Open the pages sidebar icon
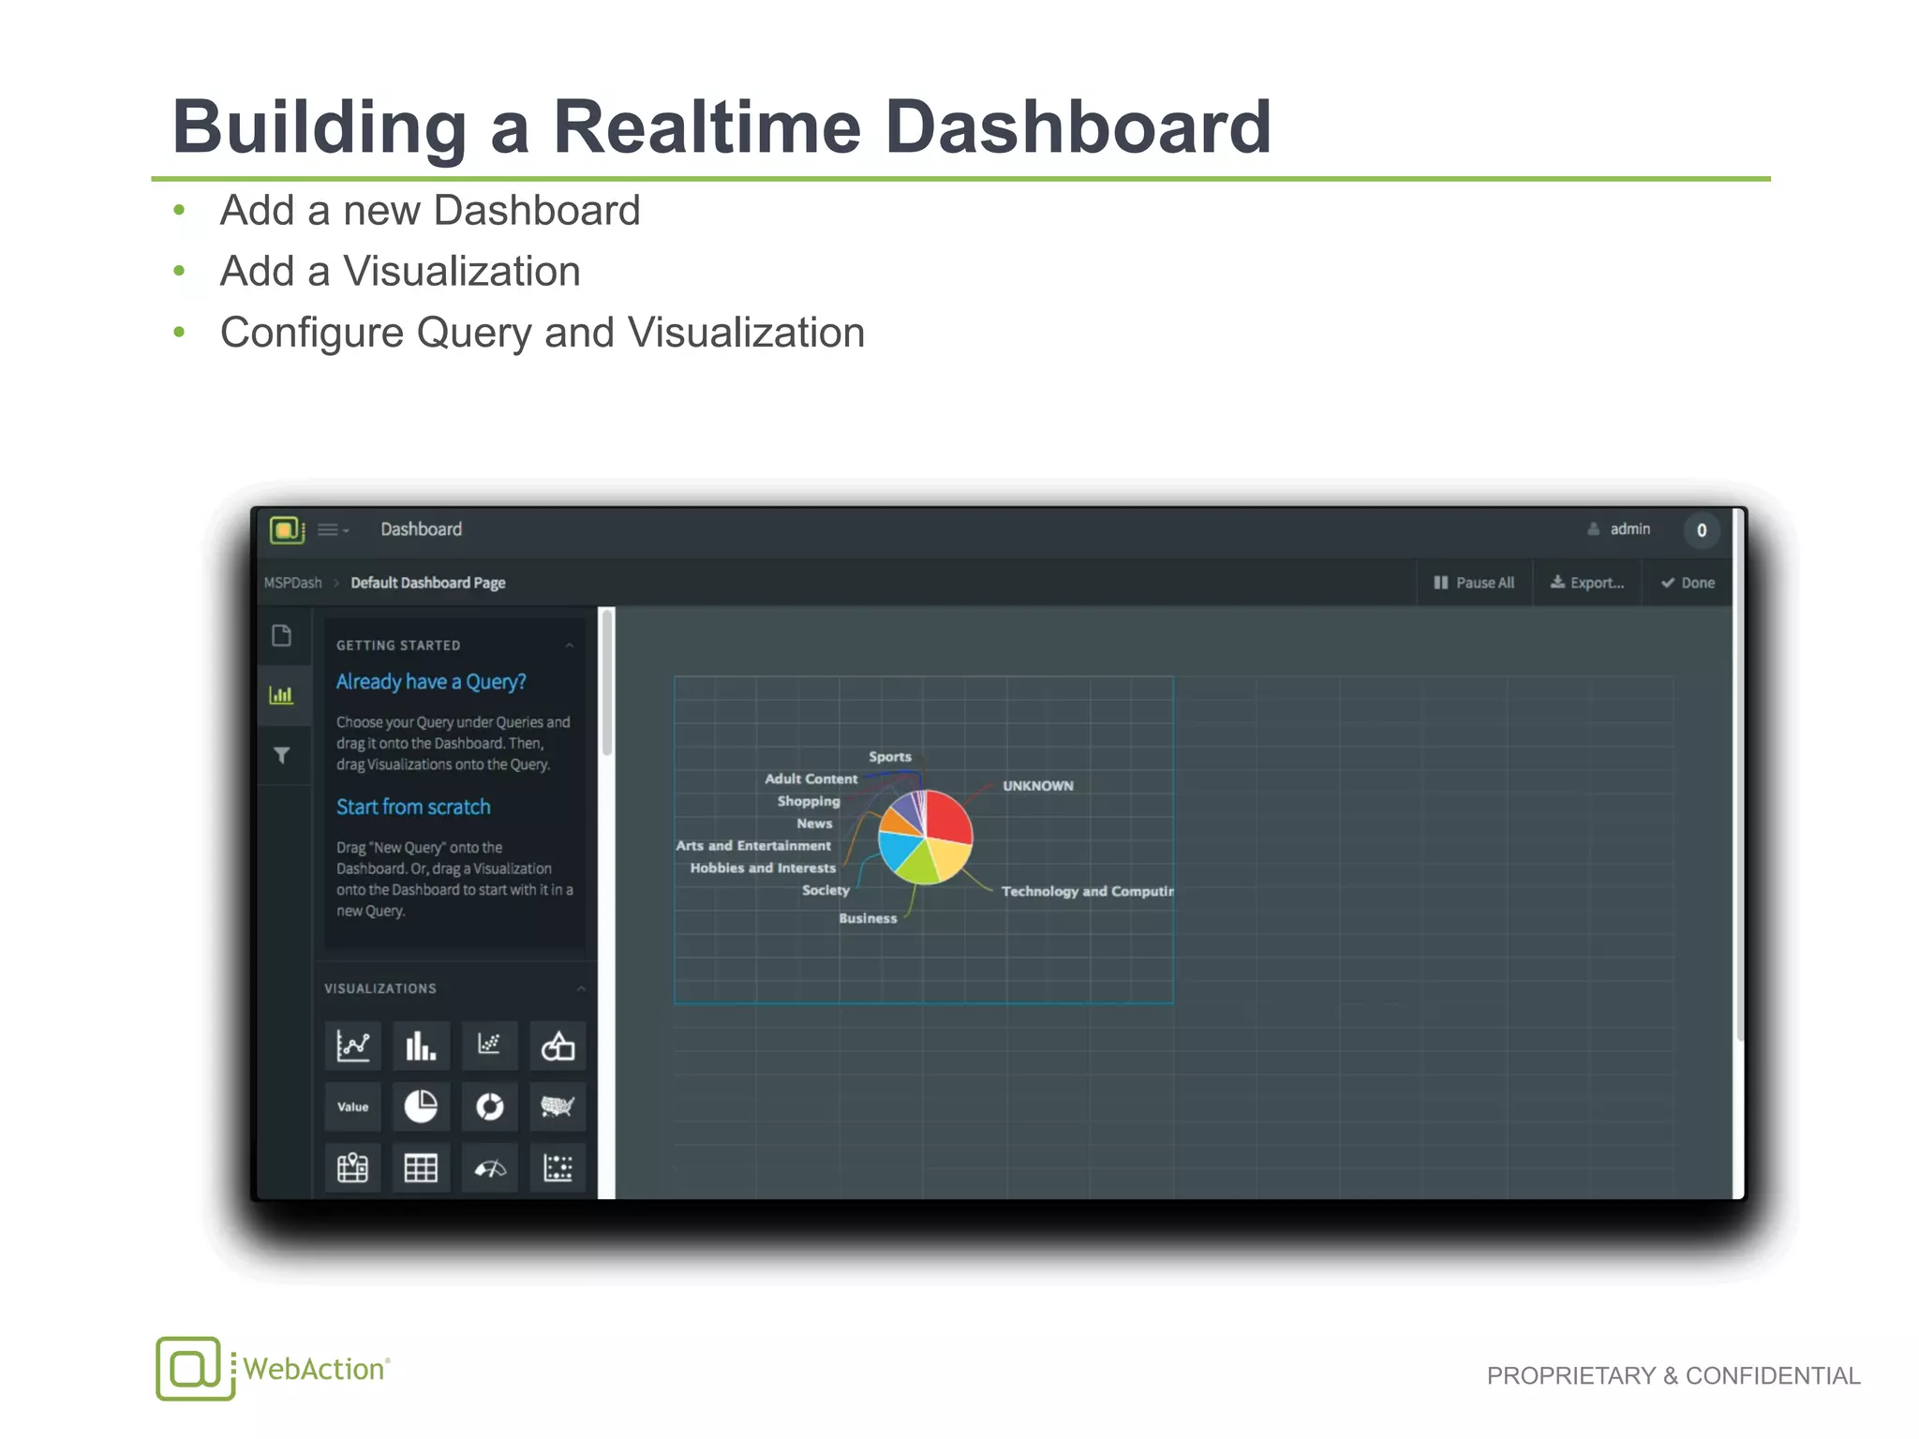 click(x=282, y=635)
